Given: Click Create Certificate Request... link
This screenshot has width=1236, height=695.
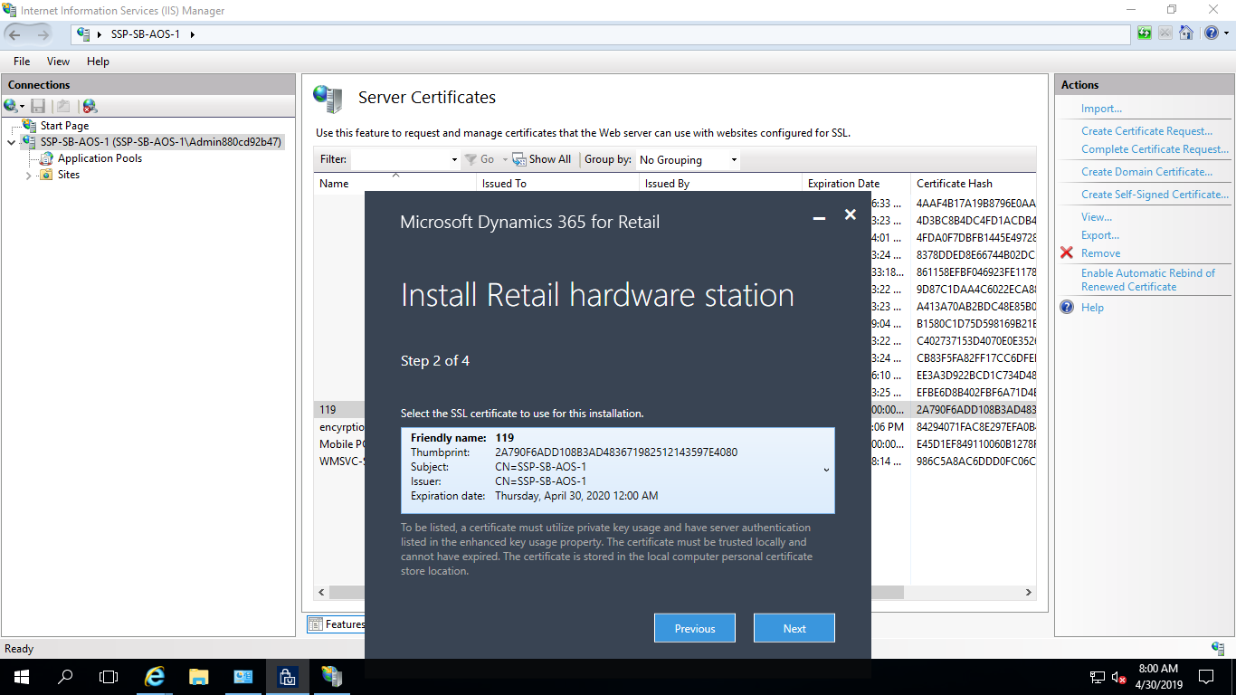Looking at the screenshot, I should [1146, 131].
